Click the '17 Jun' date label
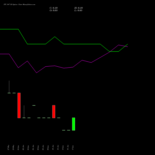The height and width of the screenshot is (155, 155). (x=73, y=148)
